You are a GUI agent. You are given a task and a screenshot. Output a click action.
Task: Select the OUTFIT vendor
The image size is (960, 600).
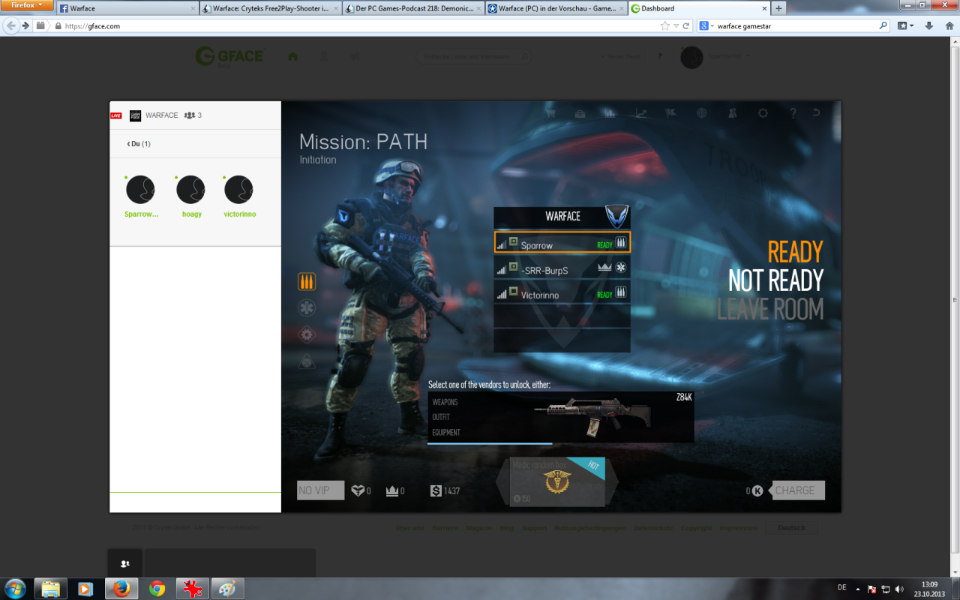point(442,417)
